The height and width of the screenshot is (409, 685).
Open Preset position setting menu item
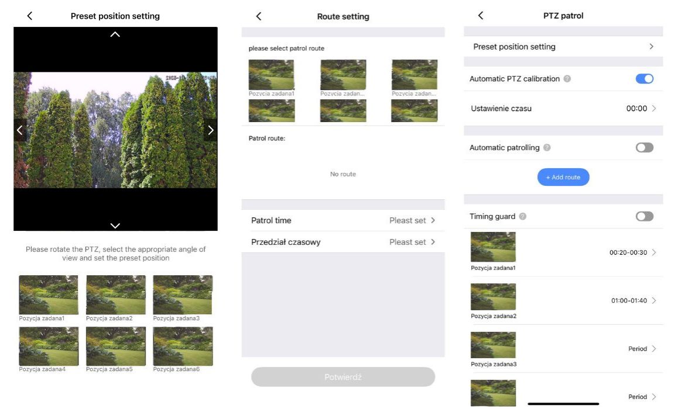pyautogui.click(x=563, y=47)
